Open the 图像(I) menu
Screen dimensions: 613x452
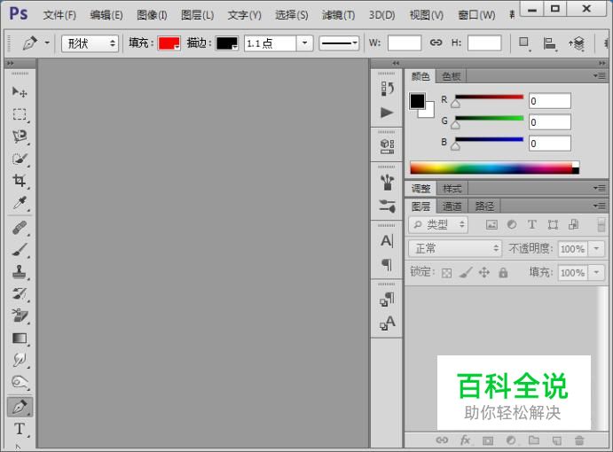152,15
